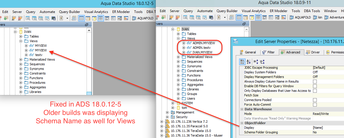The image size is (344, 138).
Task: Click the first magnifier table icon in the left toolbar
Action: 28,18
